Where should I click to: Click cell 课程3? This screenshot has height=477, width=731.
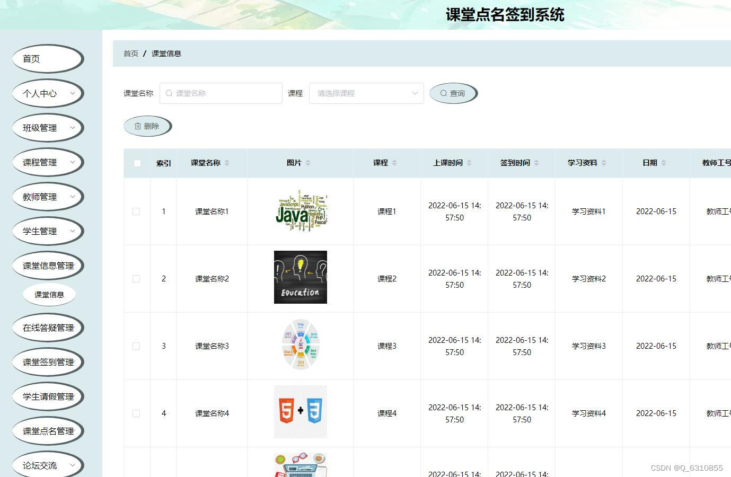[x=387, y=346]
